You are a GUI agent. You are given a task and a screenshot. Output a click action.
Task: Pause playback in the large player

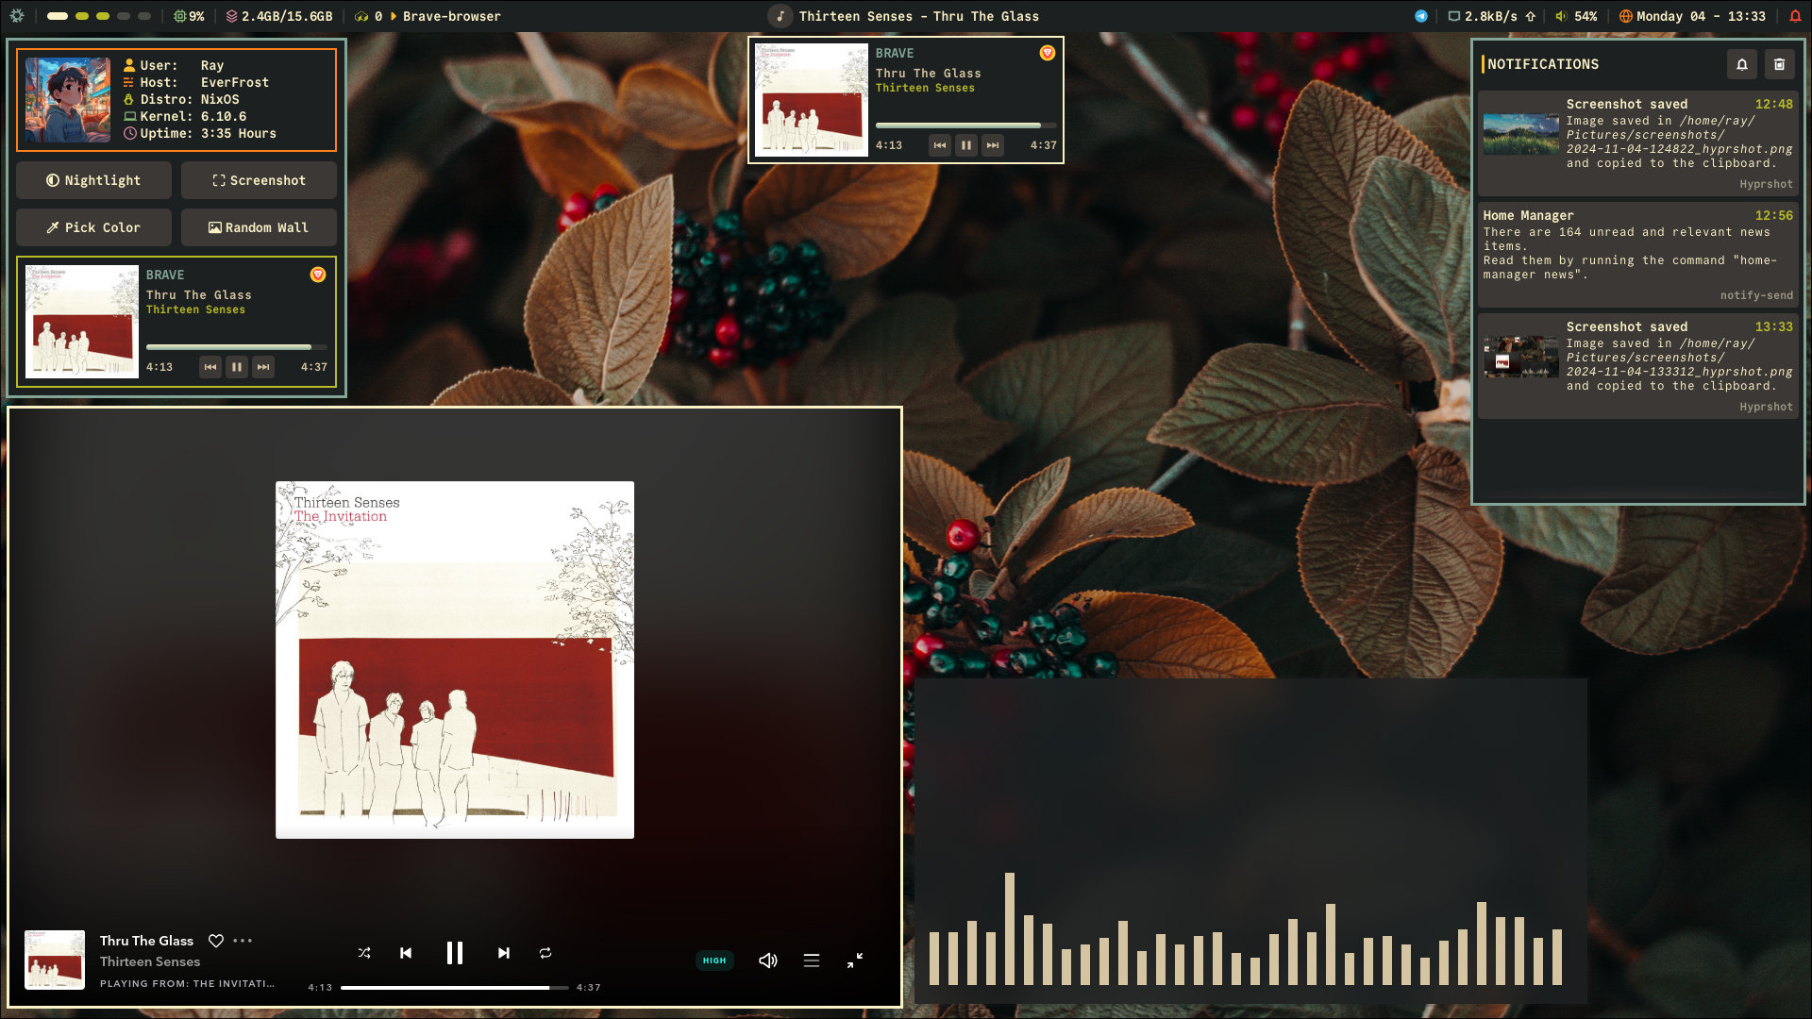pyautogui.click(x=454, y=953)
